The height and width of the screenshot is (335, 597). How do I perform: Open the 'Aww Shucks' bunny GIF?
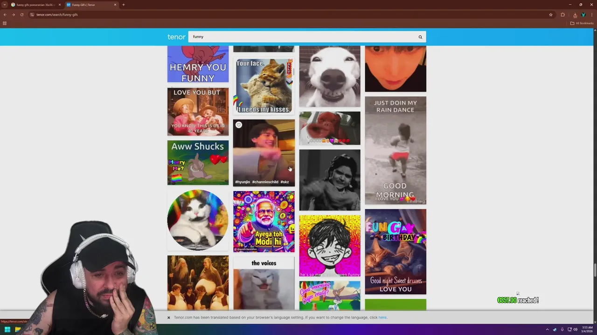(198, 162)
